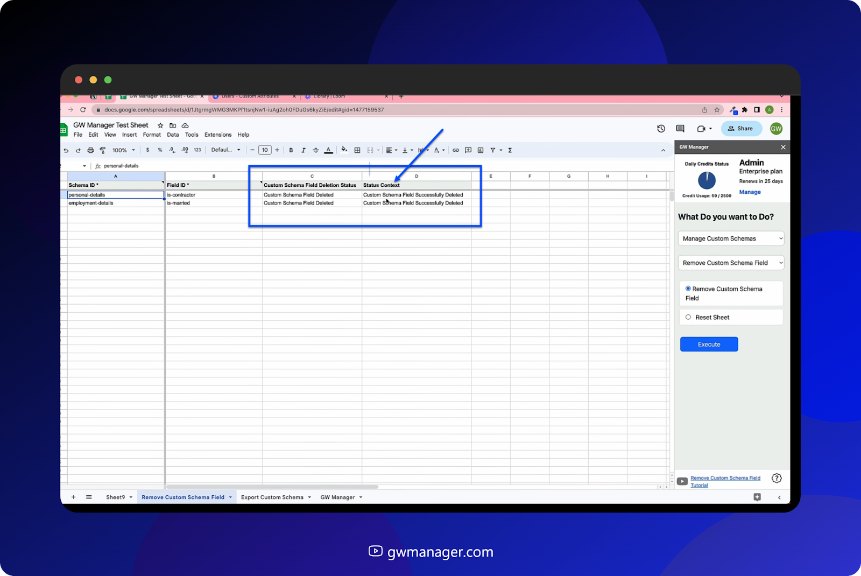Viewport: 861px width, 576px height.
Task: Open the File menu
Action: pyautogui.click(x=78, y=135)
